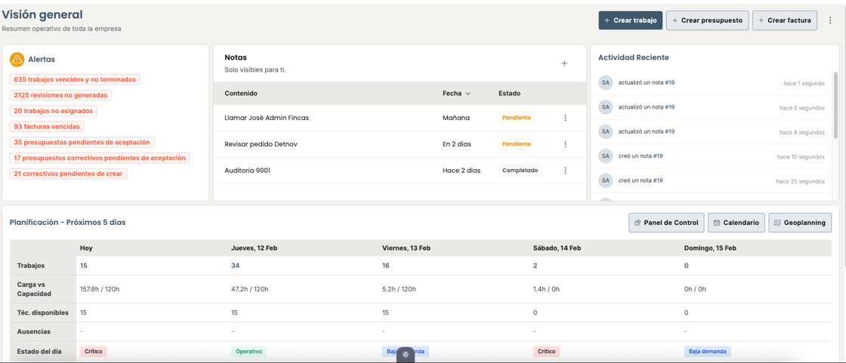Viewport: 846px width, 363px height.
Task: Click the SA avatar in first activity entry
Action: [605, 83]
